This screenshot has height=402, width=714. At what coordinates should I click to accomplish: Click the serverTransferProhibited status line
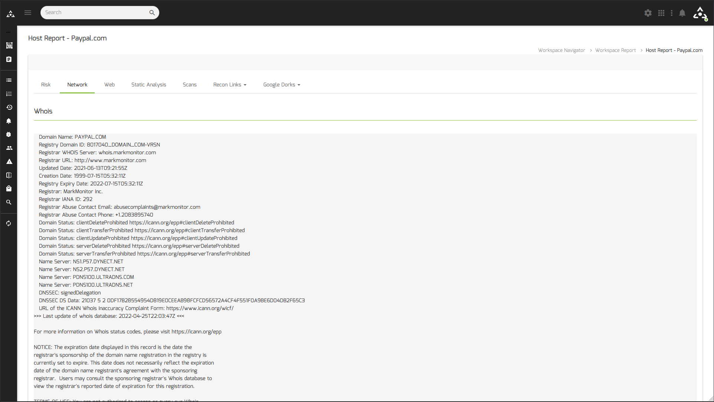coord(144,254)
